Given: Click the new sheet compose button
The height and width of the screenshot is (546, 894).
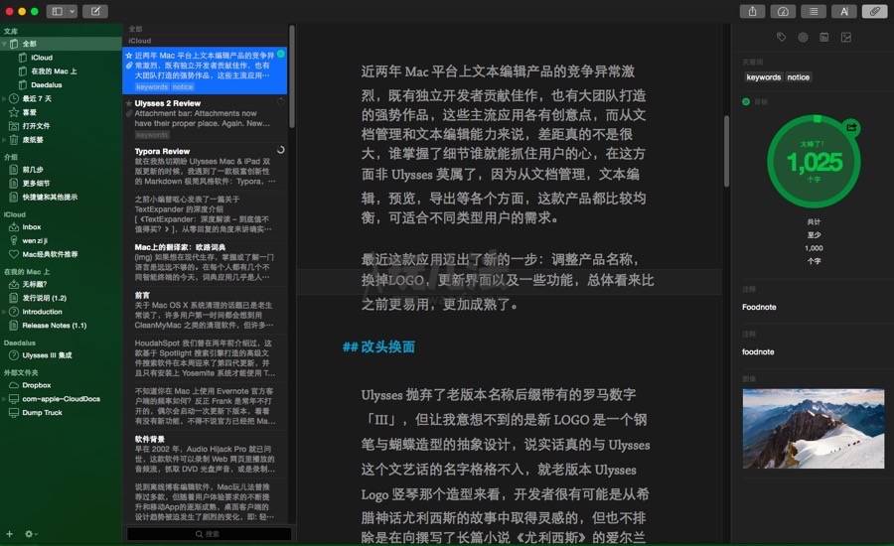Looking at the screenshot, I should 95,11.
